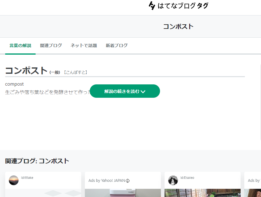The height and width of the screenshot is (197, 261).
Task: Click the tttake user avatar
Action: tap(14, 180)
